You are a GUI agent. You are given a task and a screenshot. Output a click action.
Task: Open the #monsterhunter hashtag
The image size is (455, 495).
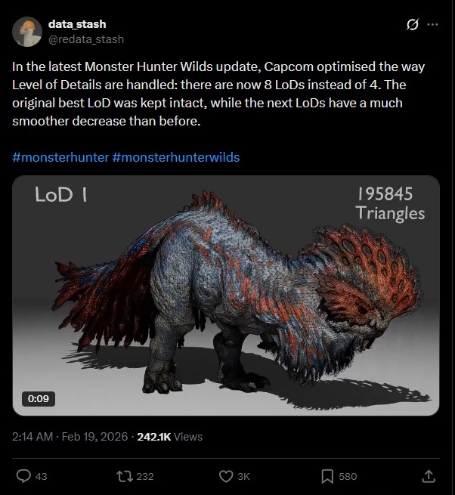tap(60, 157)
